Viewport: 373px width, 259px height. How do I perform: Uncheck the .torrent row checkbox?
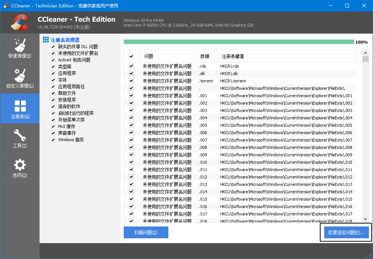point(131,81)
